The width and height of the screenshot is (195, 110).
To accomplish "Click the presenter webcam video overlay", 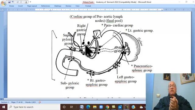I will (x=170, y=92).
